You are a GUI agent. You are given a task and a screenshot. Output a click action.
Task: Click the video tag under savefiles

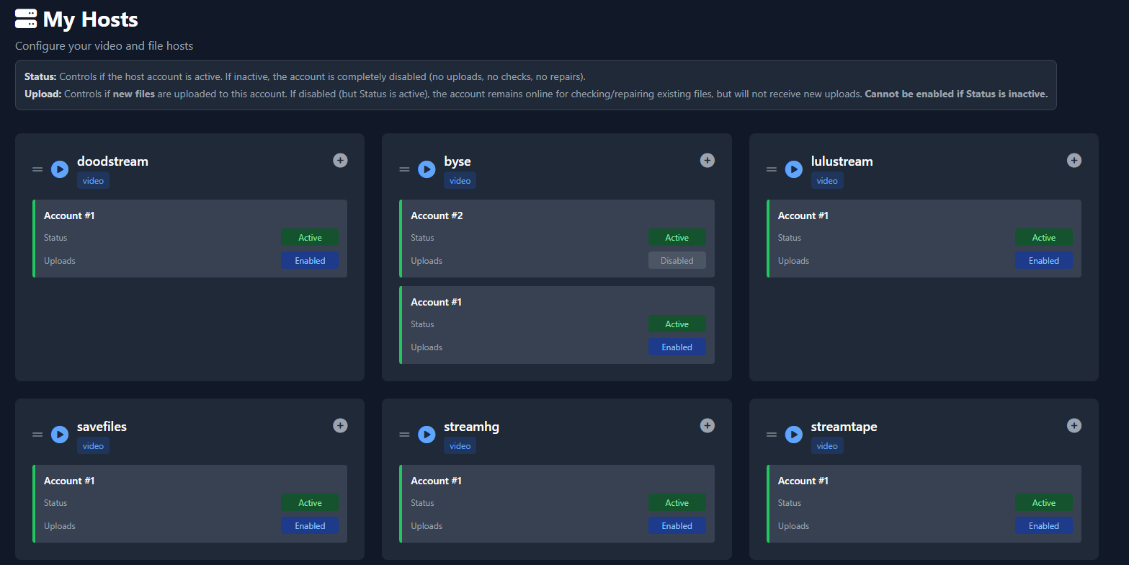93,446
